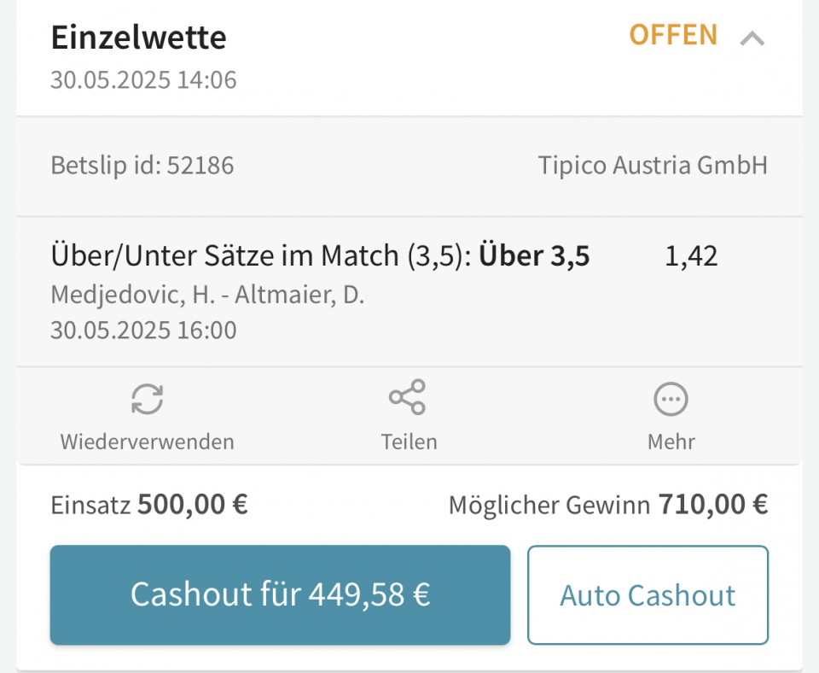The image size is (819, 673).
Task: Click the bet placement date 30.05.2025 14:06
Action: 143,80
